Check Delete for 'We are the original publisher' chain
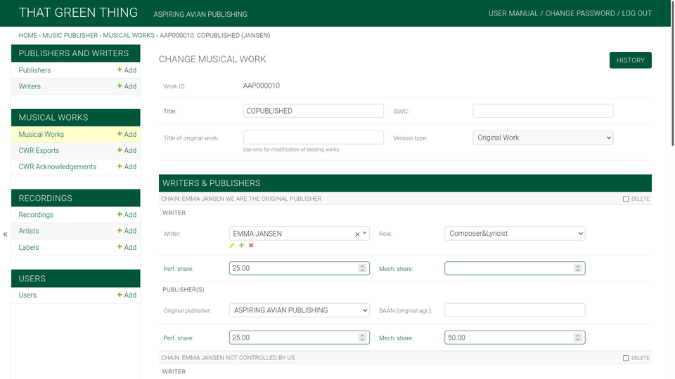Screen dimensions: 675x379 pos(626,199)
